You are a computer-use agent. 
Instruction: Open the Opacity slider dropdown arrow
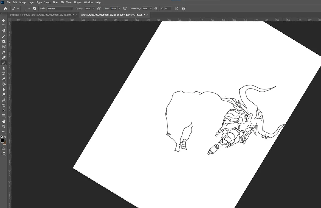coord(93,9)
